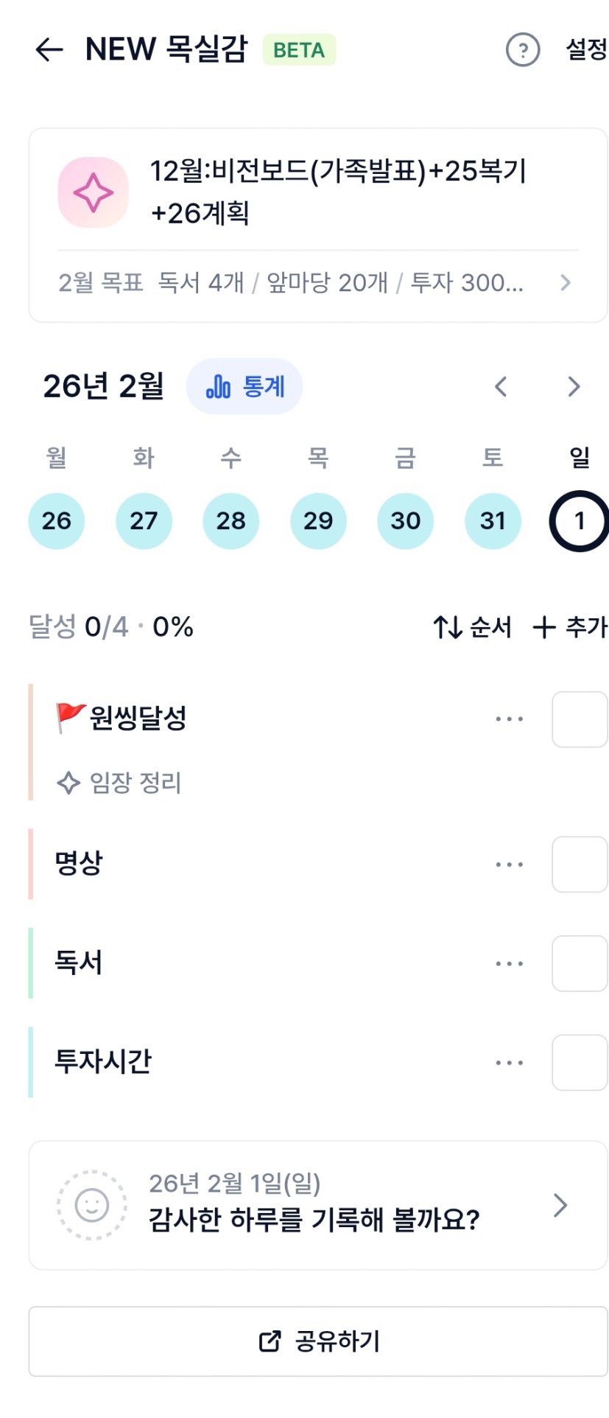
Task: Select date 28 on 수 column
Action: click(230, 521)
